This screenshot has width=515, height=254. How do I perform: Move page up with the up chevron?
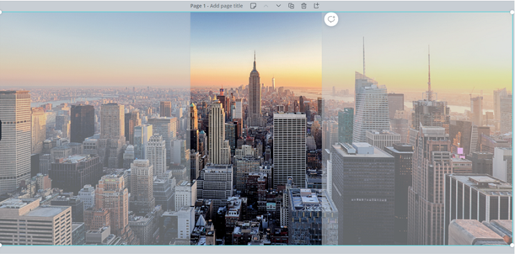pyautogui.click(x=266, y=6)
